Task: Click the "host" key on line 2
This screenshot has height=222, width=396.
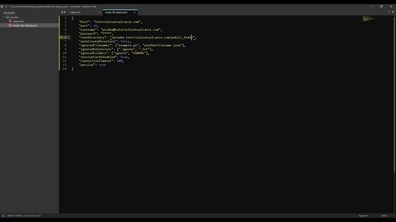Action: coord(84,22)
